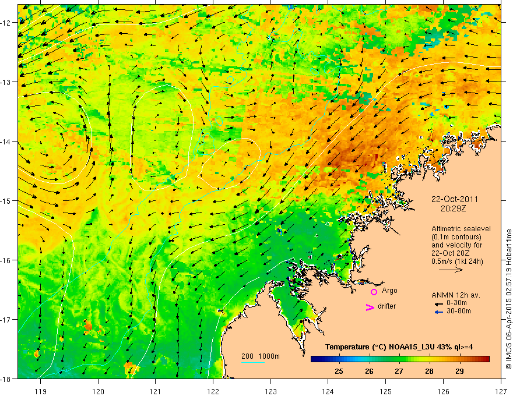
Task: Click longitude axis label 124
Action: (x=328, y=391)
